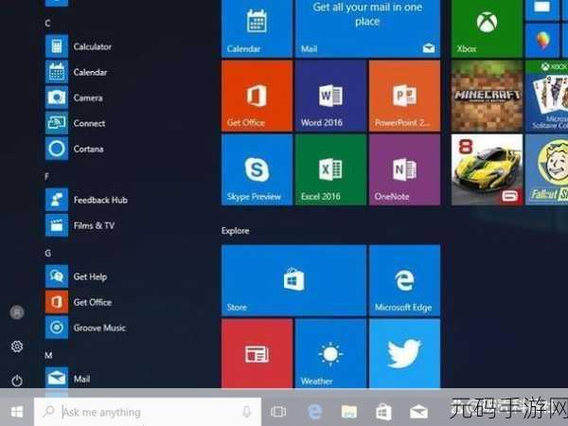Open Task View on the taskbar

pos(278,412)
